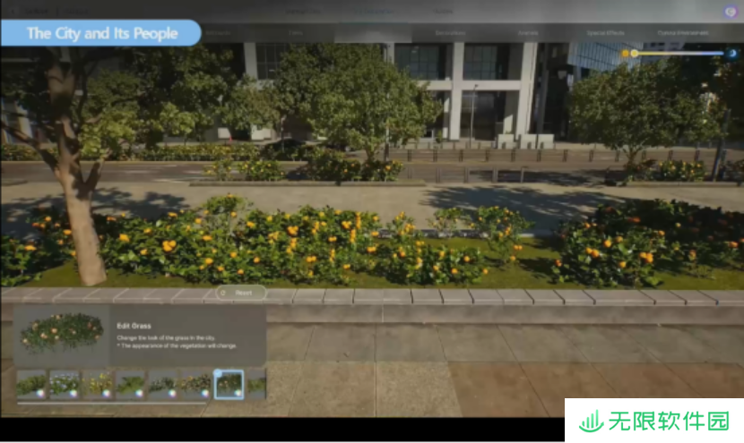The height and width of the screenshot is (443, 744).
Task: Open the purple profile icon in the top corner
Action: (731, 12)
